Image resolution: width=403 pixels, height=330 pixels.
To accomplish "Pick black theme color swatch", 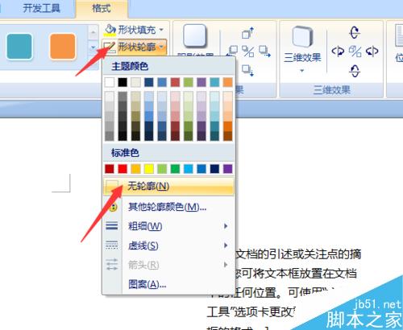I will pos(123,82).
